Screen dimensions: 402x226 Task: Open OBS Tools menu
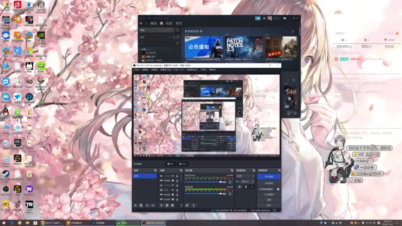[203, 70]
